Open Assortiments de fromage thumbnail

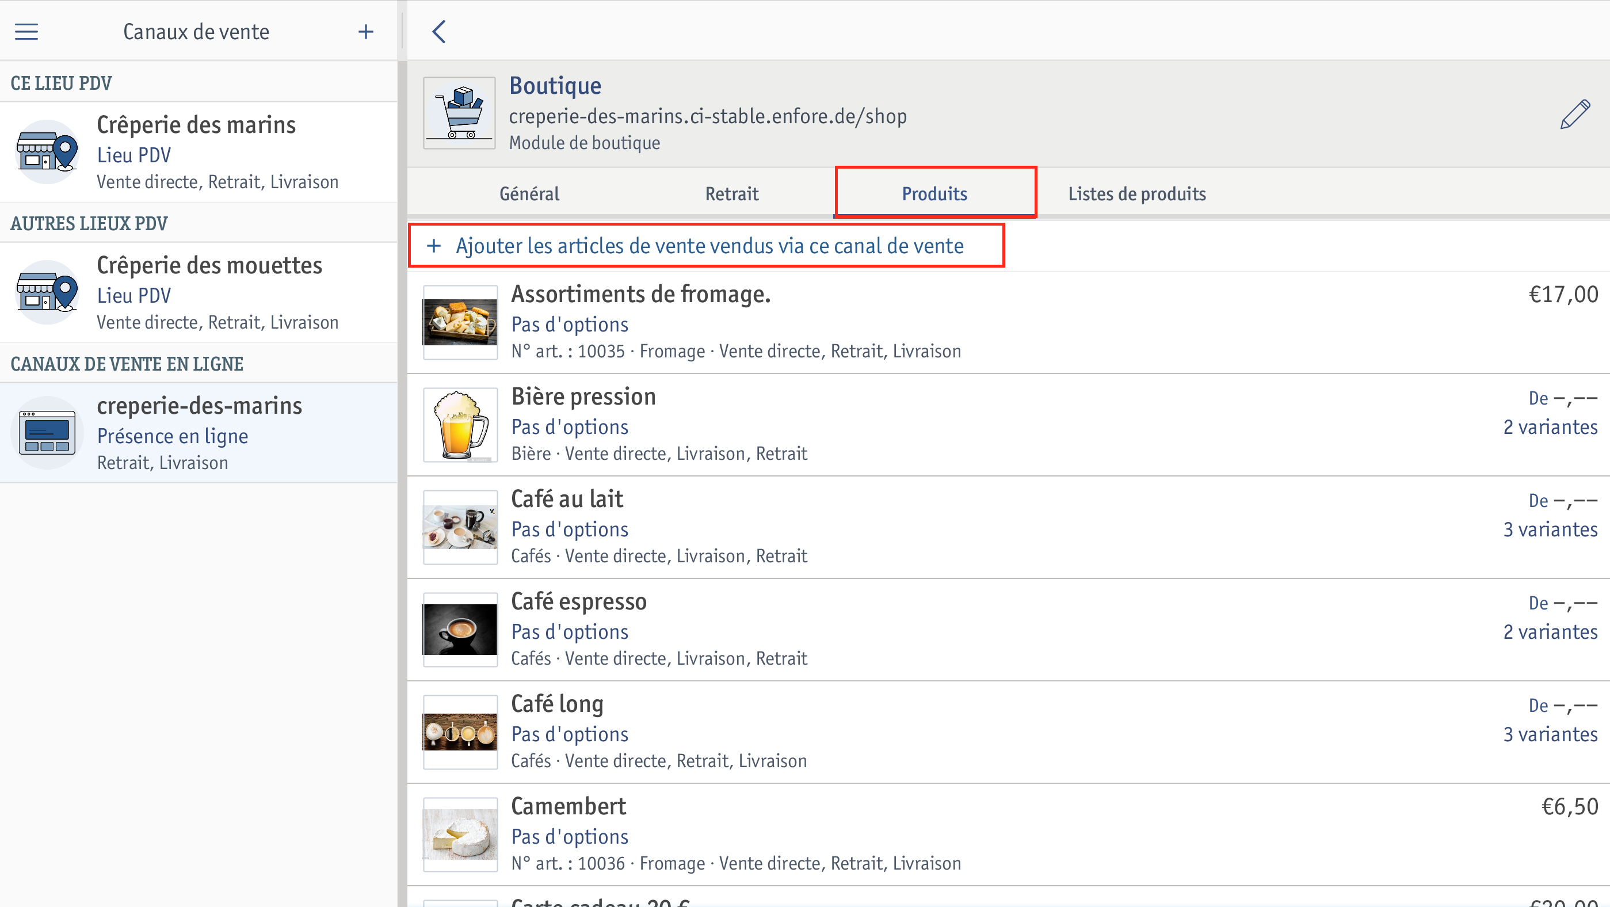coord(461,322)
